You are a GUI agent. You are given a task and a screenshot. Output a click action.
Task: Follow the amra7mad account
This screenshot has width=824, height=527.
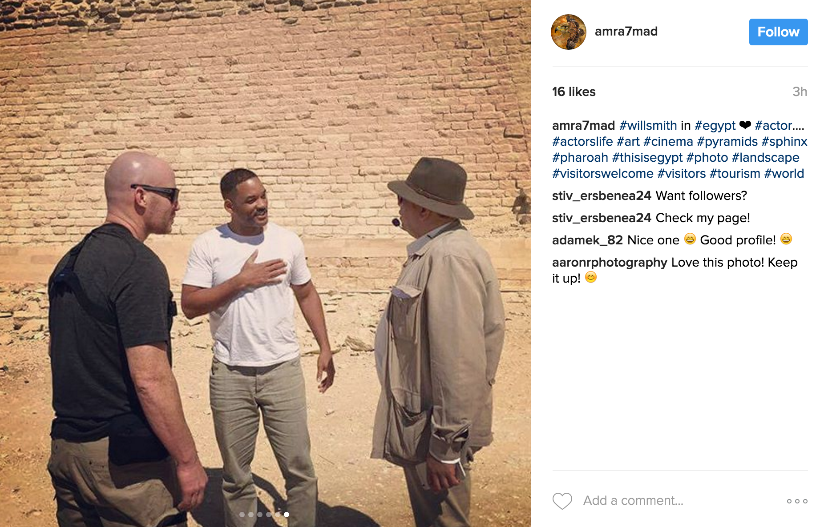[778, 32]
